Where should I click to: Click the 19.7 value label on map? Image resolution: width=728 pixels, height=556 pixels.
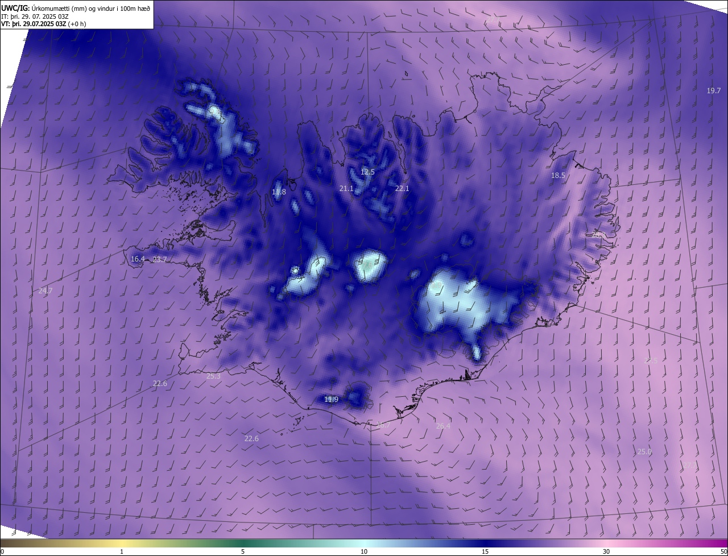[714, 91]
